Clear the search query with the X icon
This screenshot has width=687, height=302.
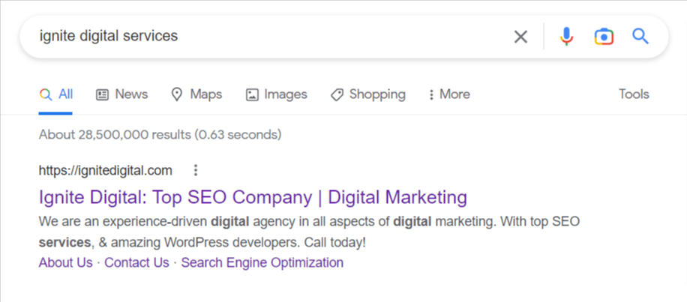click(520, 36)
